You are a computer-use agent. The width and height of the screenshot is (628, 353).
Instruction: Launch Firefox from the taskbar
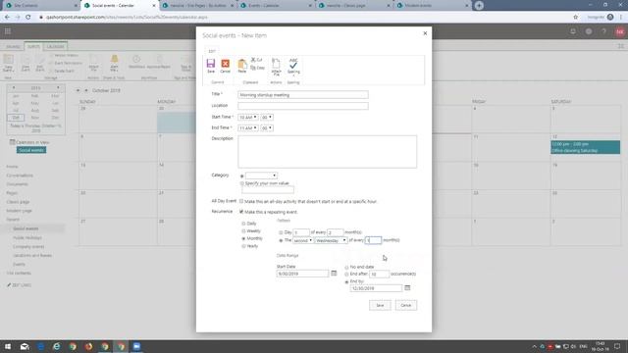(x=88, y=346)
